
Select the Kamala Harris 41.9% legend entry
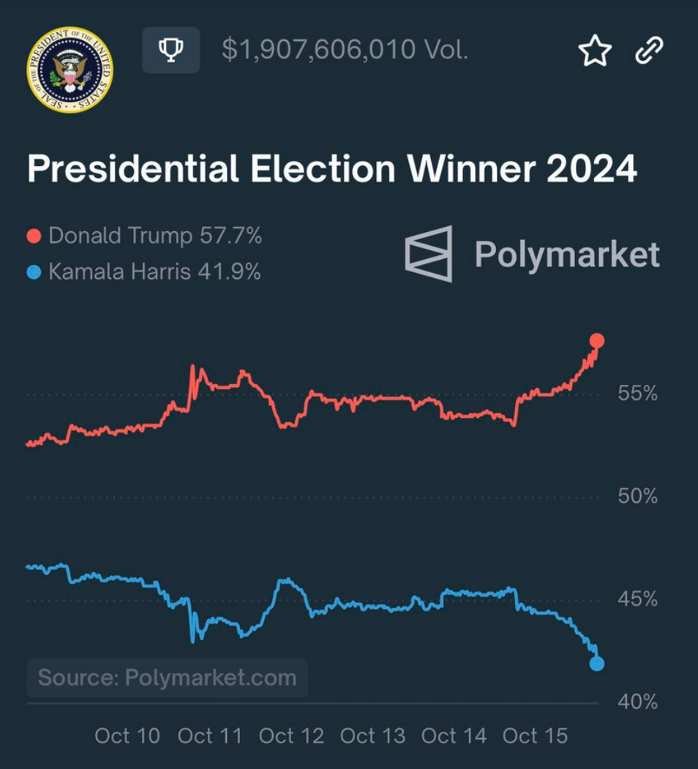(x=143, y=272)
